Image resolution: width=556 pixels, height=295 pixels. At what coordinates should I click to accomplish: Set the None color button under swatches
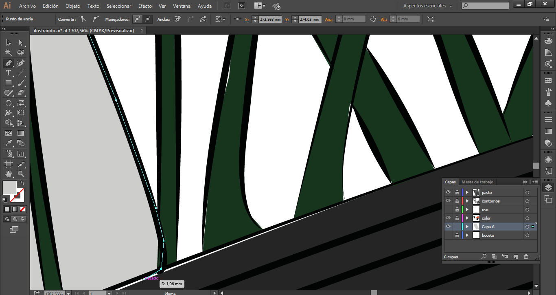tap(23, 209)
